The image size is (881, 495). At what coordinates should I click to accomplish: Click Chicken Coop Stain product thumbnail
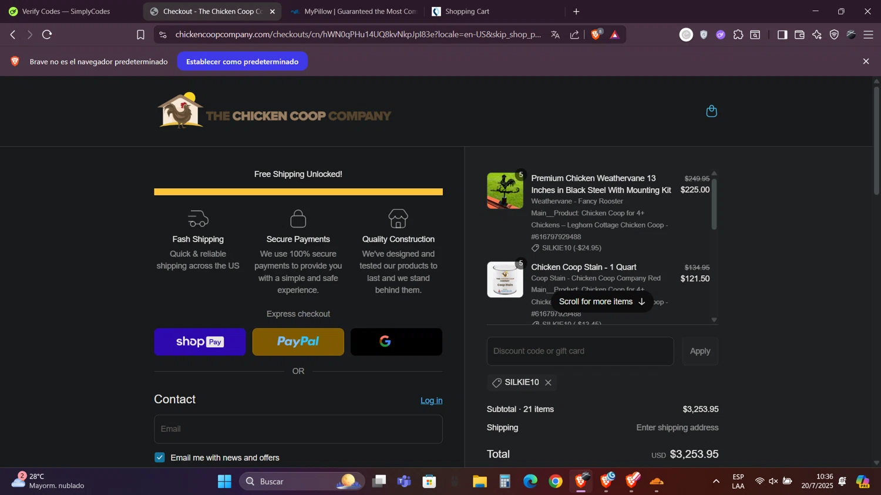(505, 279)
